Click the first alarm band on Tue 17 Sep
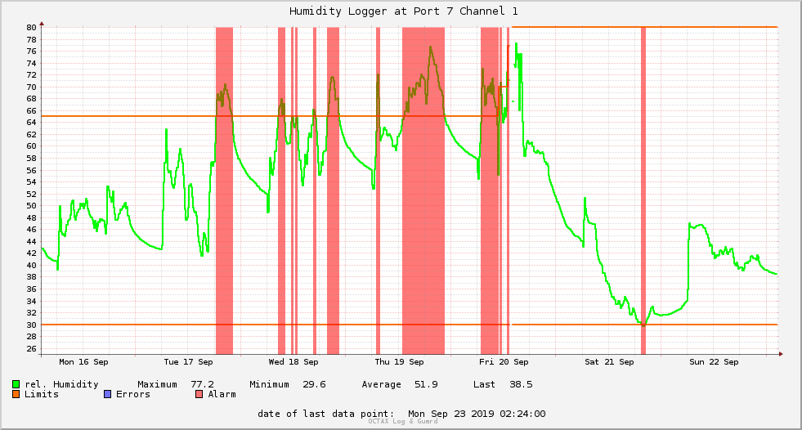Screen dimensions: 802x430 click(x=225, y=190)
